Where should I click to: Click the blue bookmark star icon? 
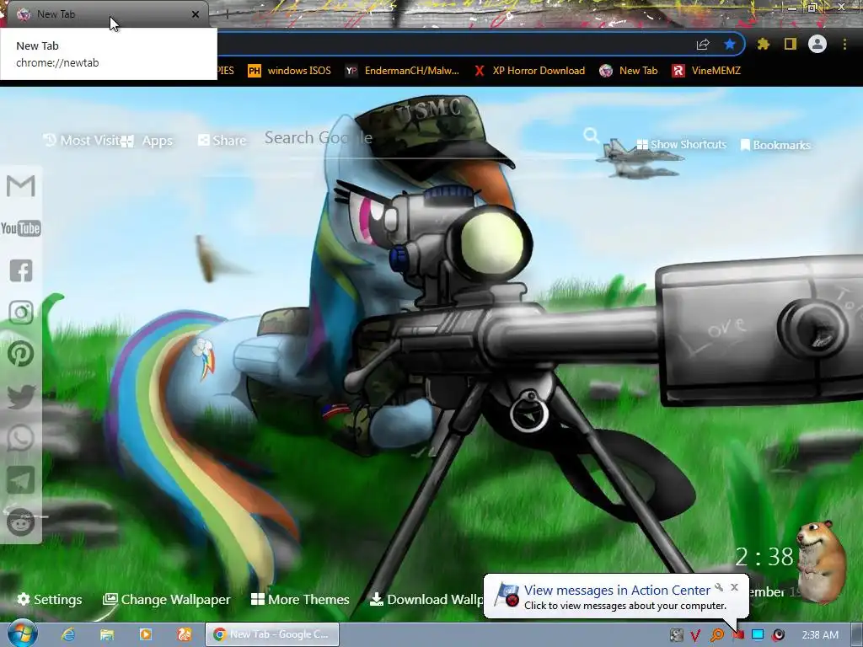click(730, 45)
